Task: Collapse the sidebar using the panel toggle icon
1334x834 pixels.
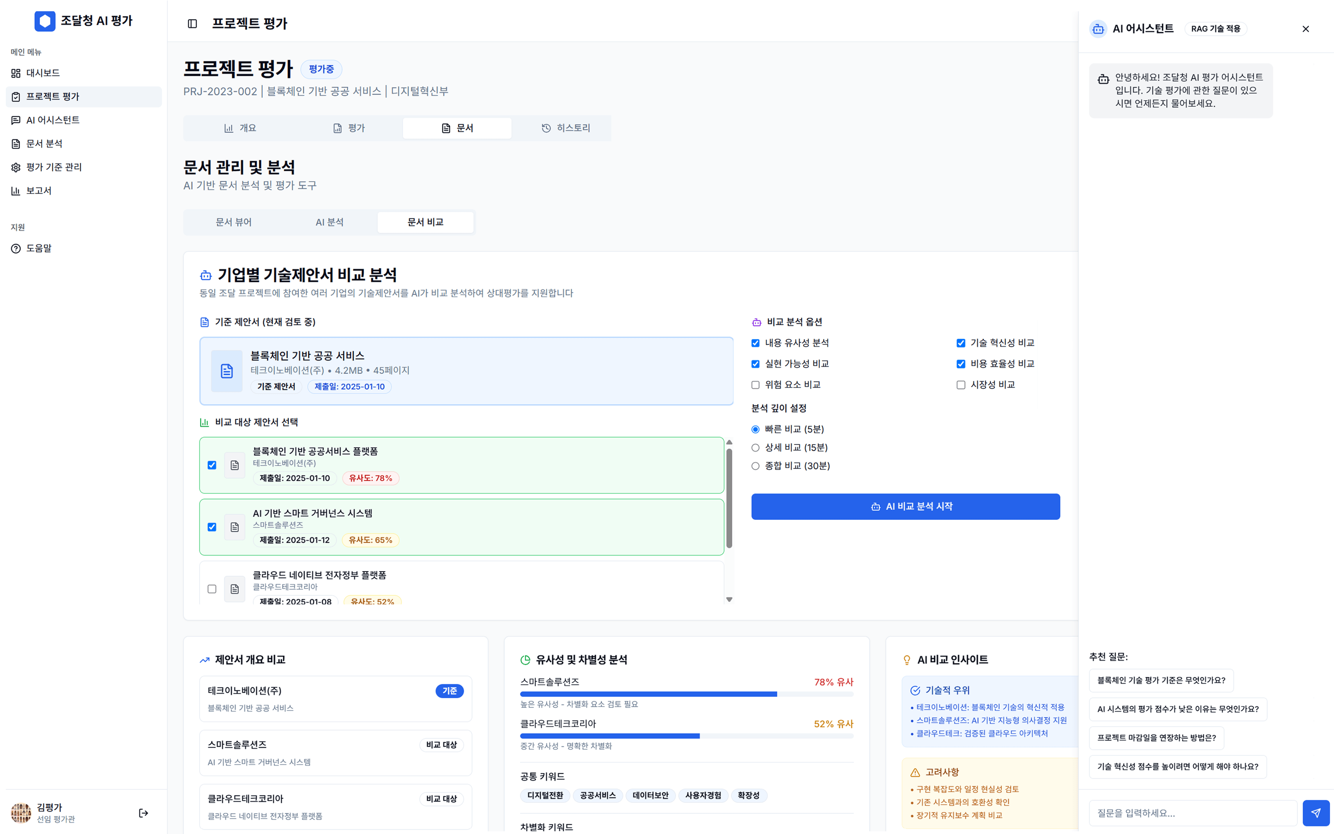Action: click(x=192, y=24)
